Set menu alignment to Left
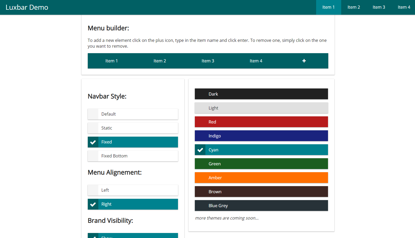The image size is (415, 238). (133, 190)
